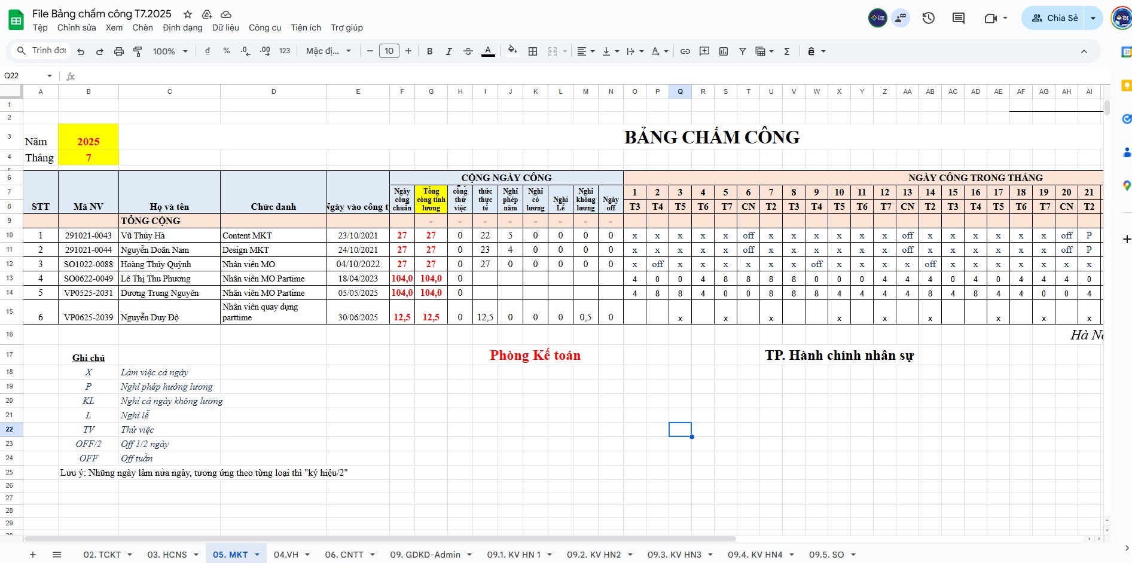Select the Paint format tool
The height and width of the screenshot is (563, 1132).
138,51
